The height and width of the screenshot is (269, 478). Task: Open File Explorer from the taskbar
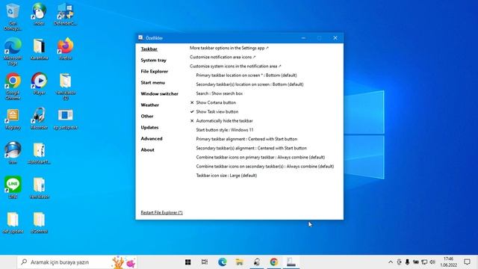(x=239, y=262)
